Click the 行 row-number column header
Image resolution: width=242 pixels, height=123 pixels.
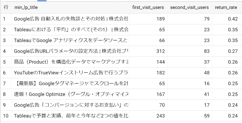[6, 7]
